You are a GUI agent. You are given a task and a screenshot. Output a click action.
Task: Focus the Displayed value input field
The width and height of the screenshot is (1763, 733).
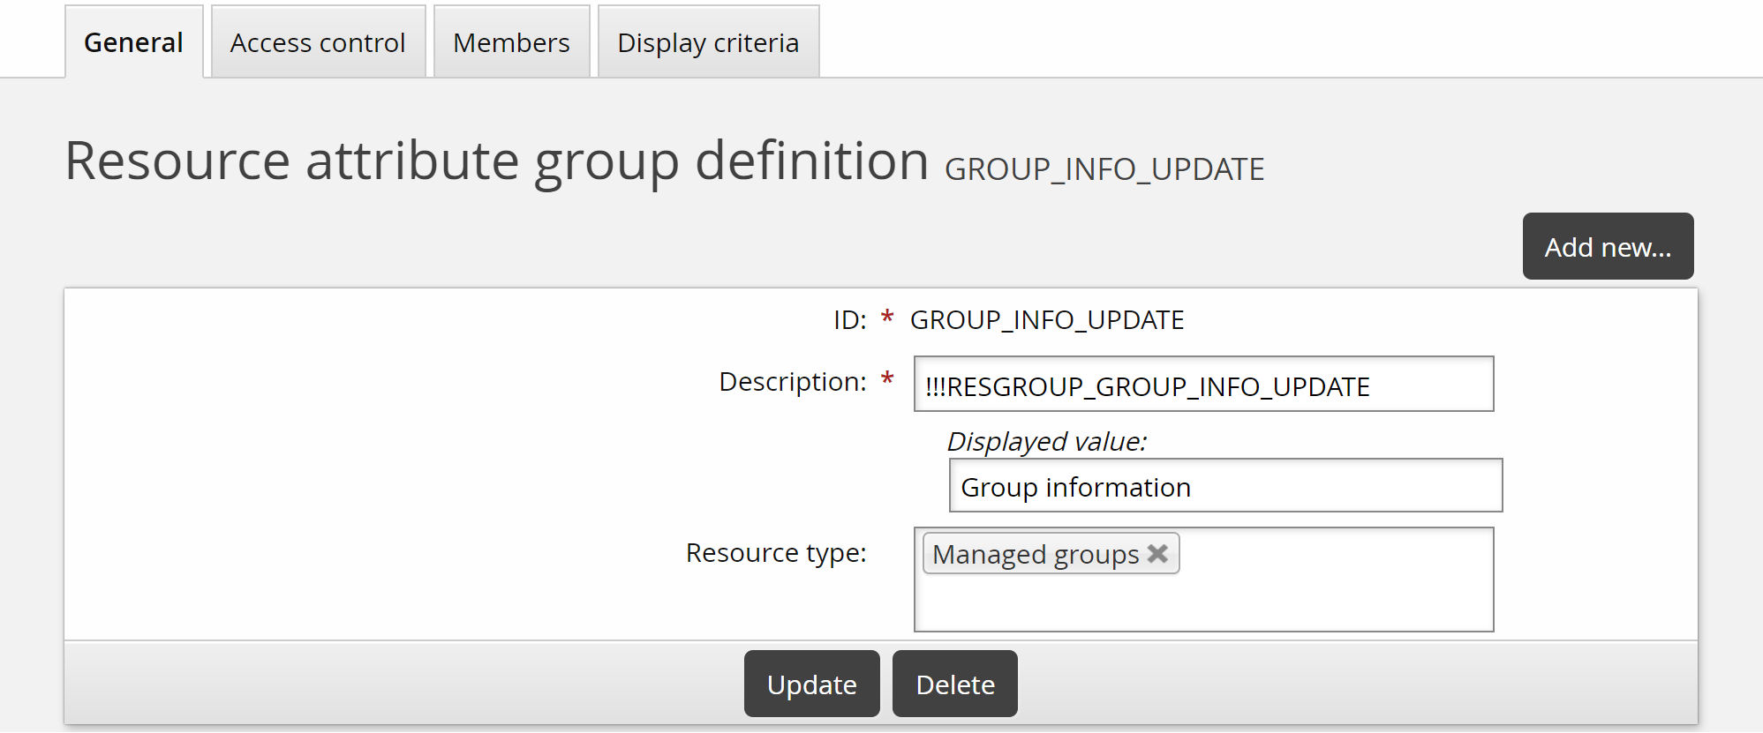[x=1225, y=485]
